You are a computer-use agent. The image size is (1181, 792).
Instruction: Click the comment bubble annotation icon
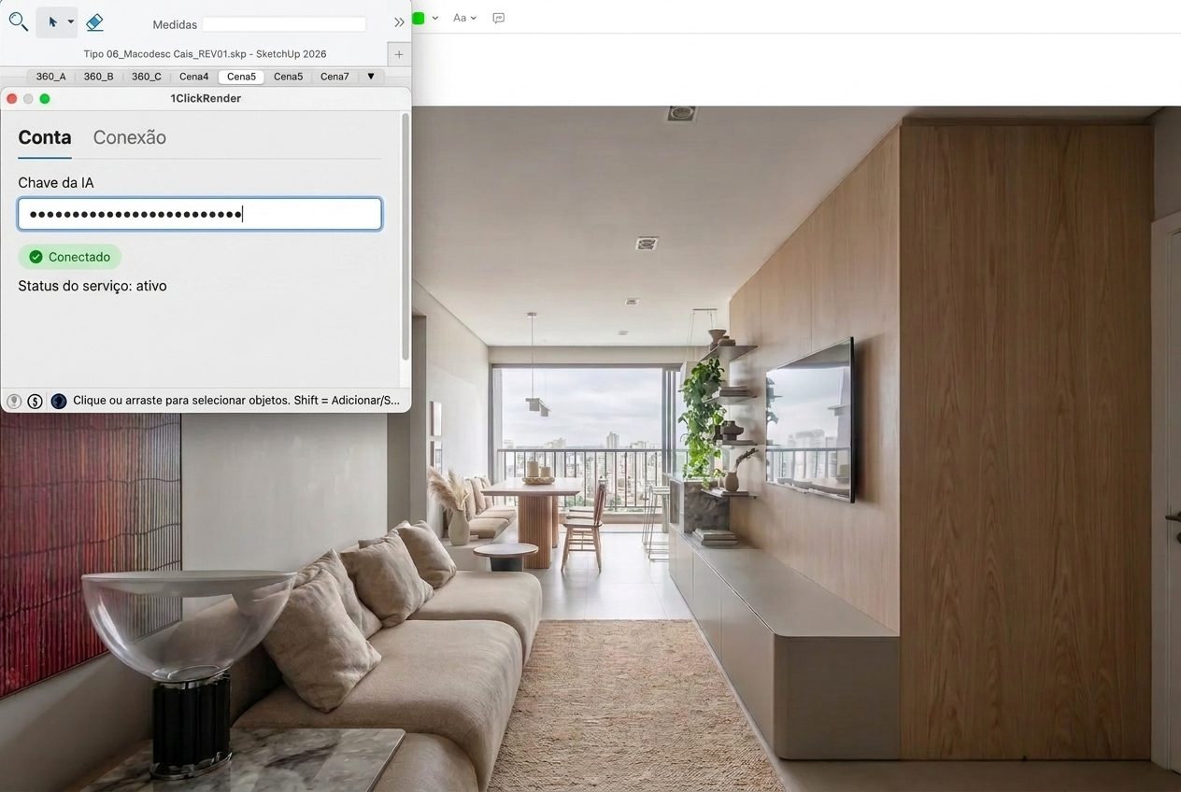coord(499,18)
